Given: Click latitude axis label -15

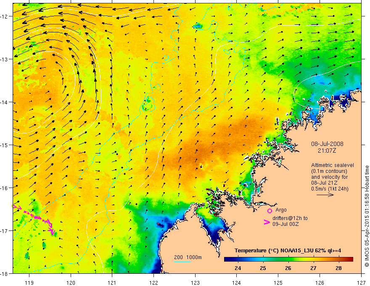Looking at the screenshot, I should click(4, 145).
